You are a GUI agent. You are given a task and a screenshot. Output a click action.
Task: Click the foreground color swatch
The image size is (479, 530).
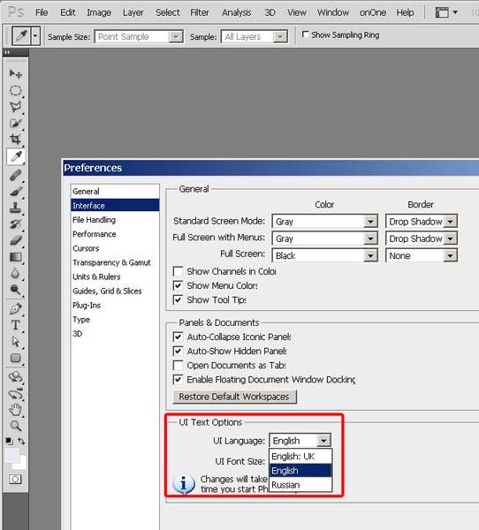point(12,455)
